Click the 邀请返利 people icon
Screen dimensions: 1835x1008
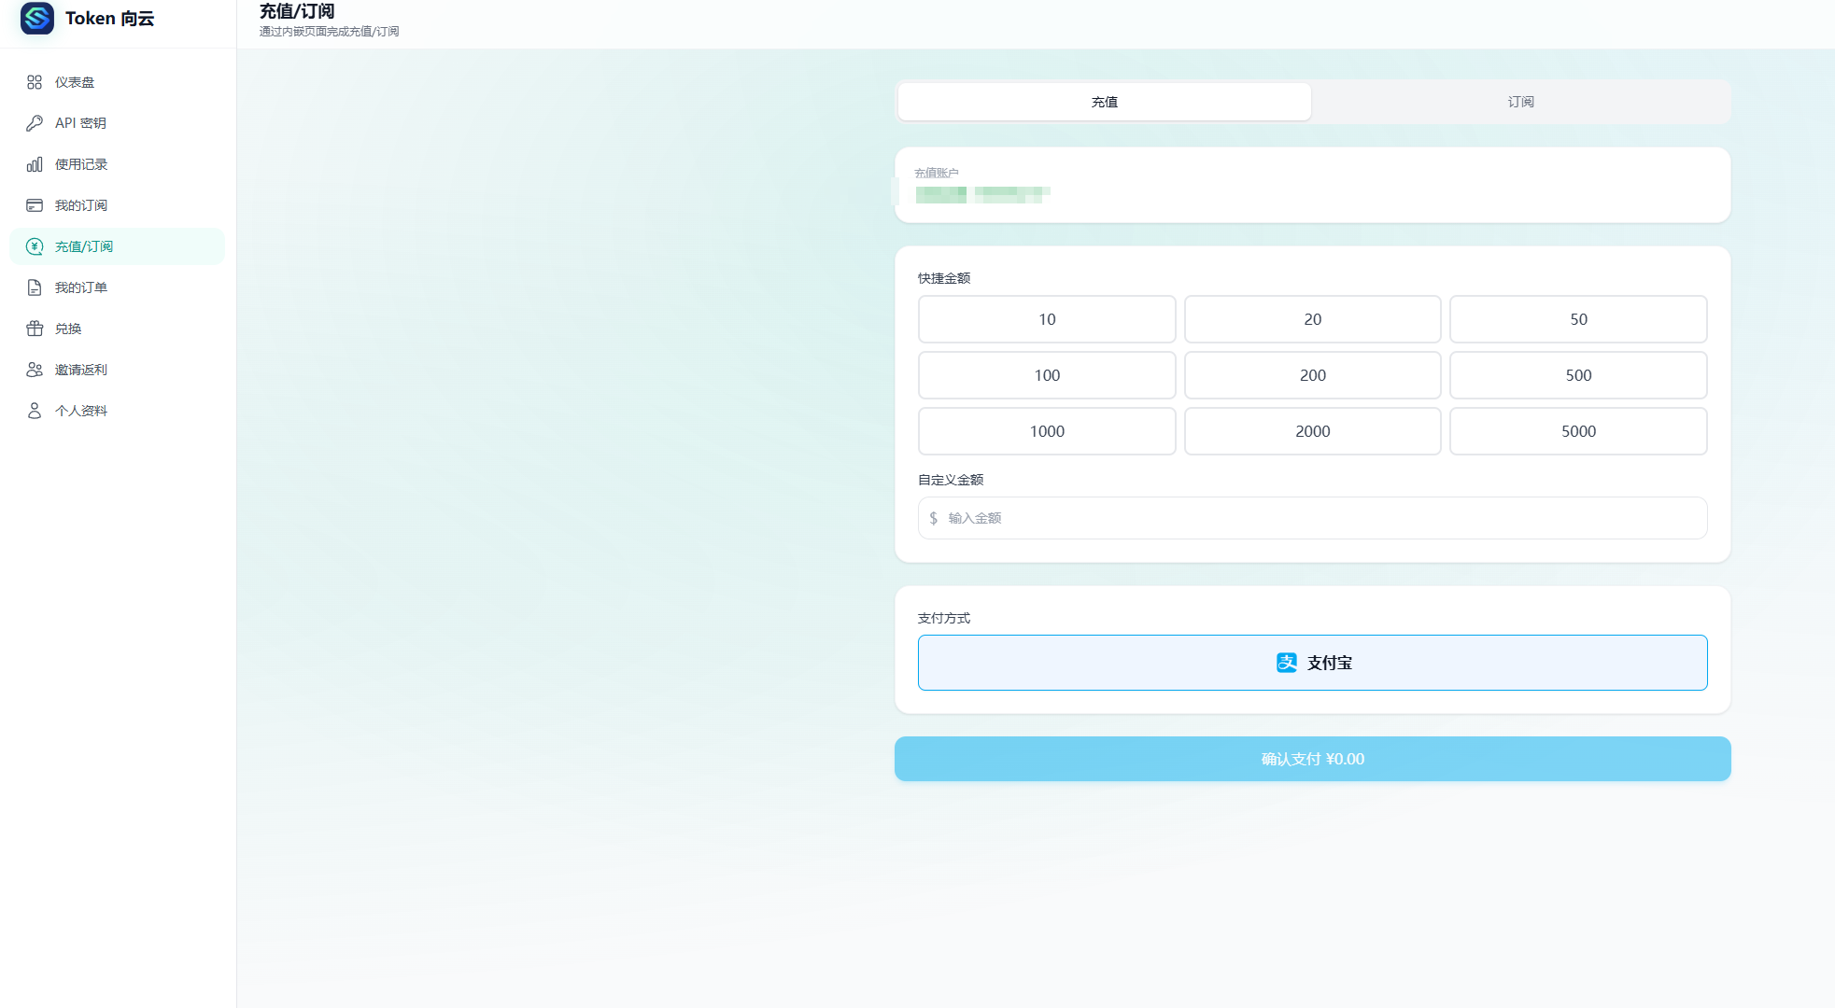click(x=35, y=370)
